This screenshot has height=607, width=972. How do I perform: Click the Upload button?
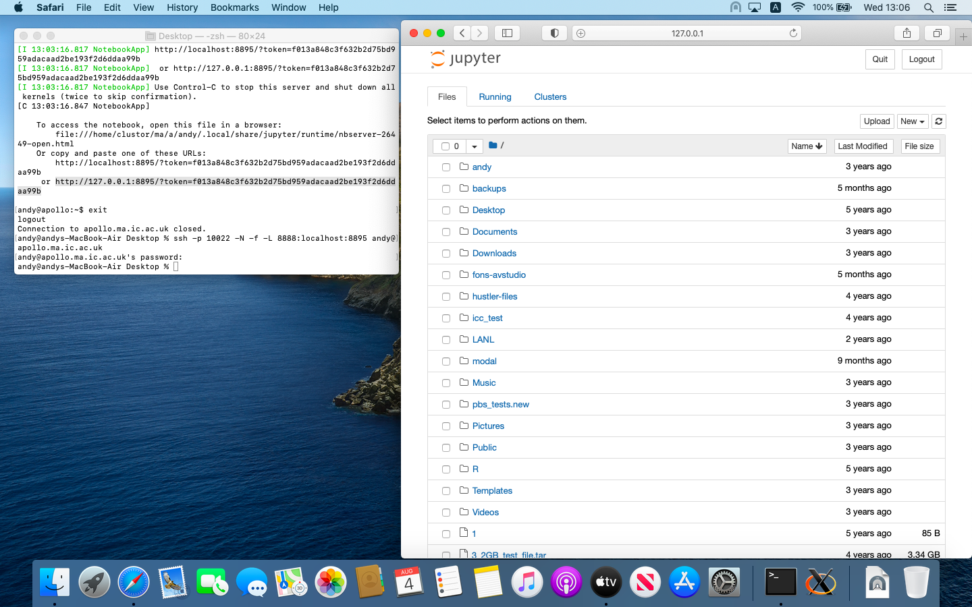[x=877, y=121]
